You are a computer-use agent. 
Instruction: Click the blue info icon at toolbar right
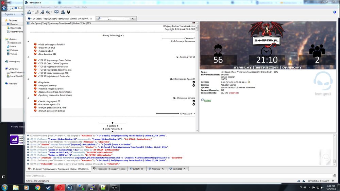(335, 12)
